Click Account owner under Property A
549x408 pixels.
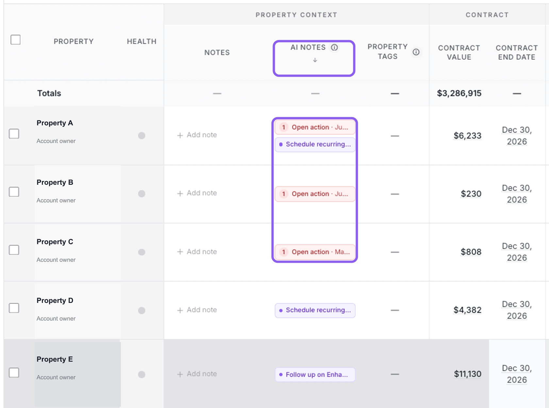56,141
